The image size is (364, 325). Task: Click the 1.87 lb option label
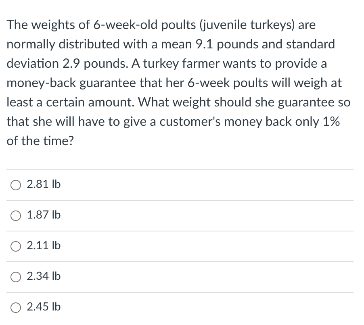[43, 215]
